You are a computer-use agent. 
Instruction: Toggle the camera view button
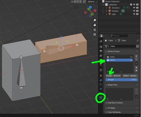tap(95, 30)
